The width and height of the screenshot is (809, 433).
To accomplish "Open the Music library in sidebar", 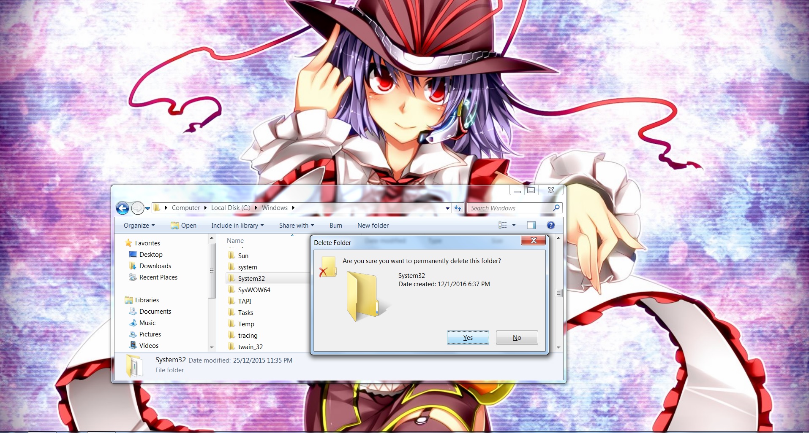I will click(x=147, y=323).
